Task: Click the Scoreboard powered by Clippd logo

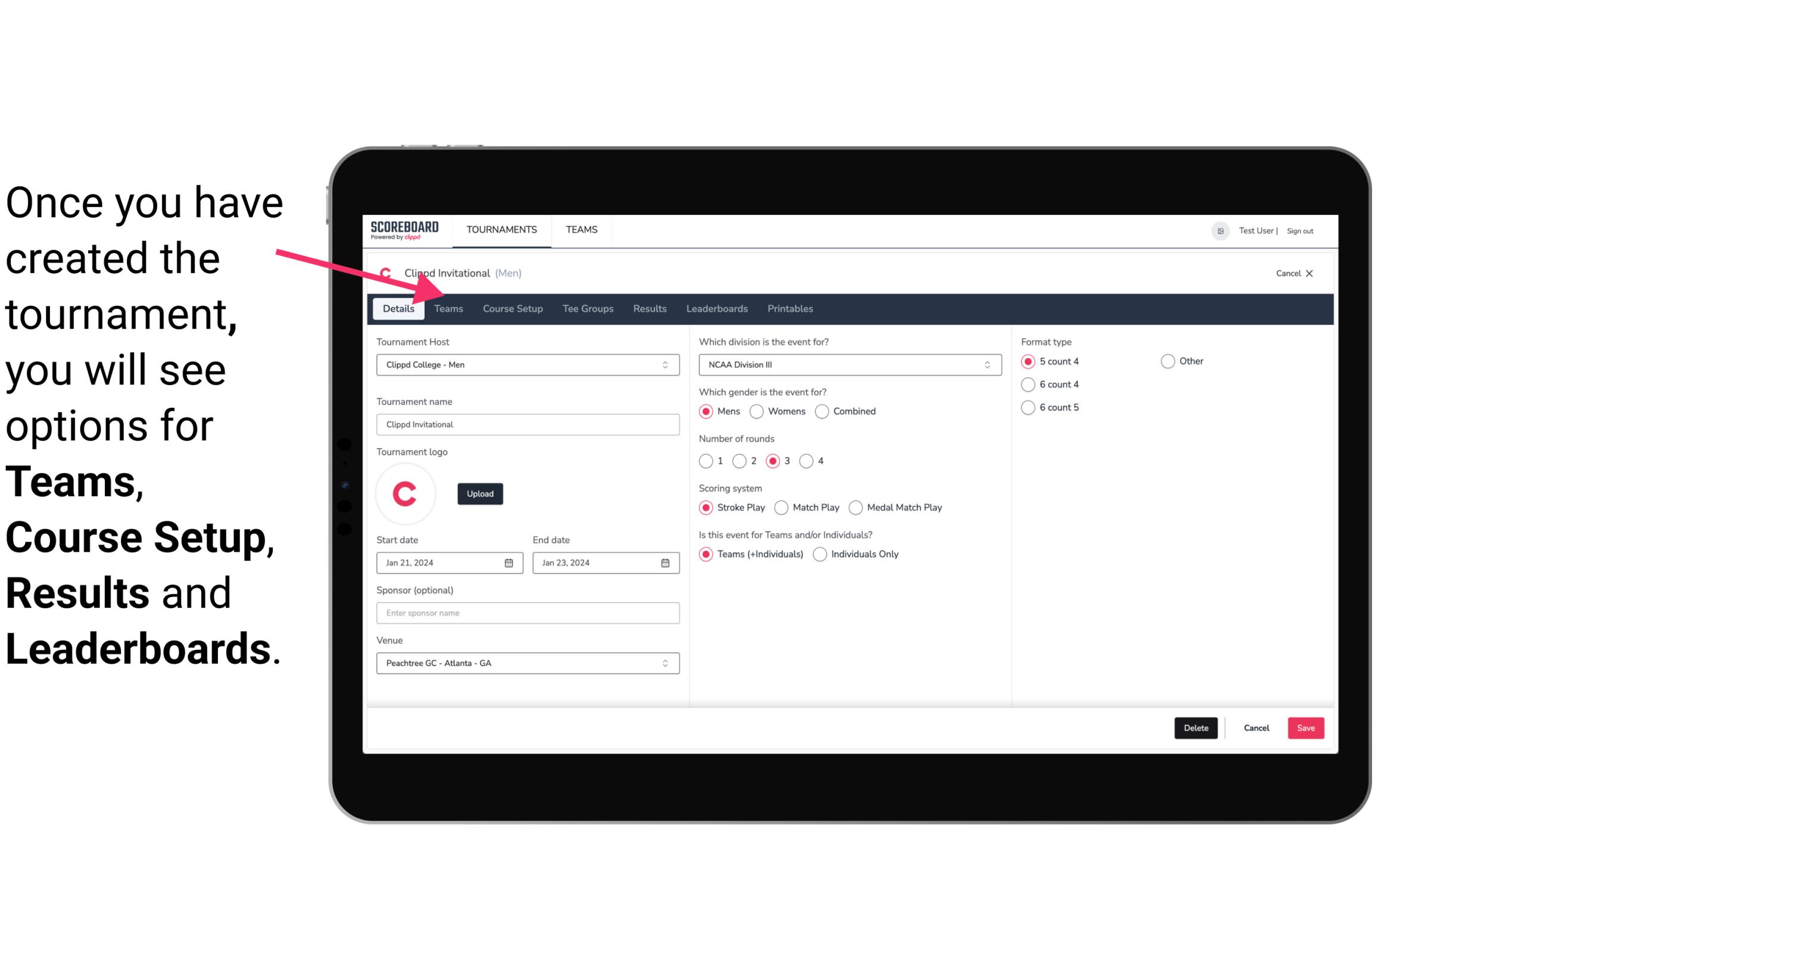Action: [x=404, y=229]
